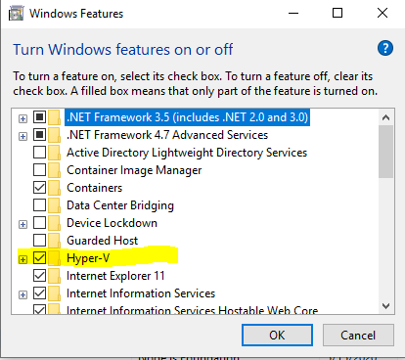
Task: Enable Active Directory Lightweight Directory Services checkbox
Action: pyautogui.click(x=39, y=153)
